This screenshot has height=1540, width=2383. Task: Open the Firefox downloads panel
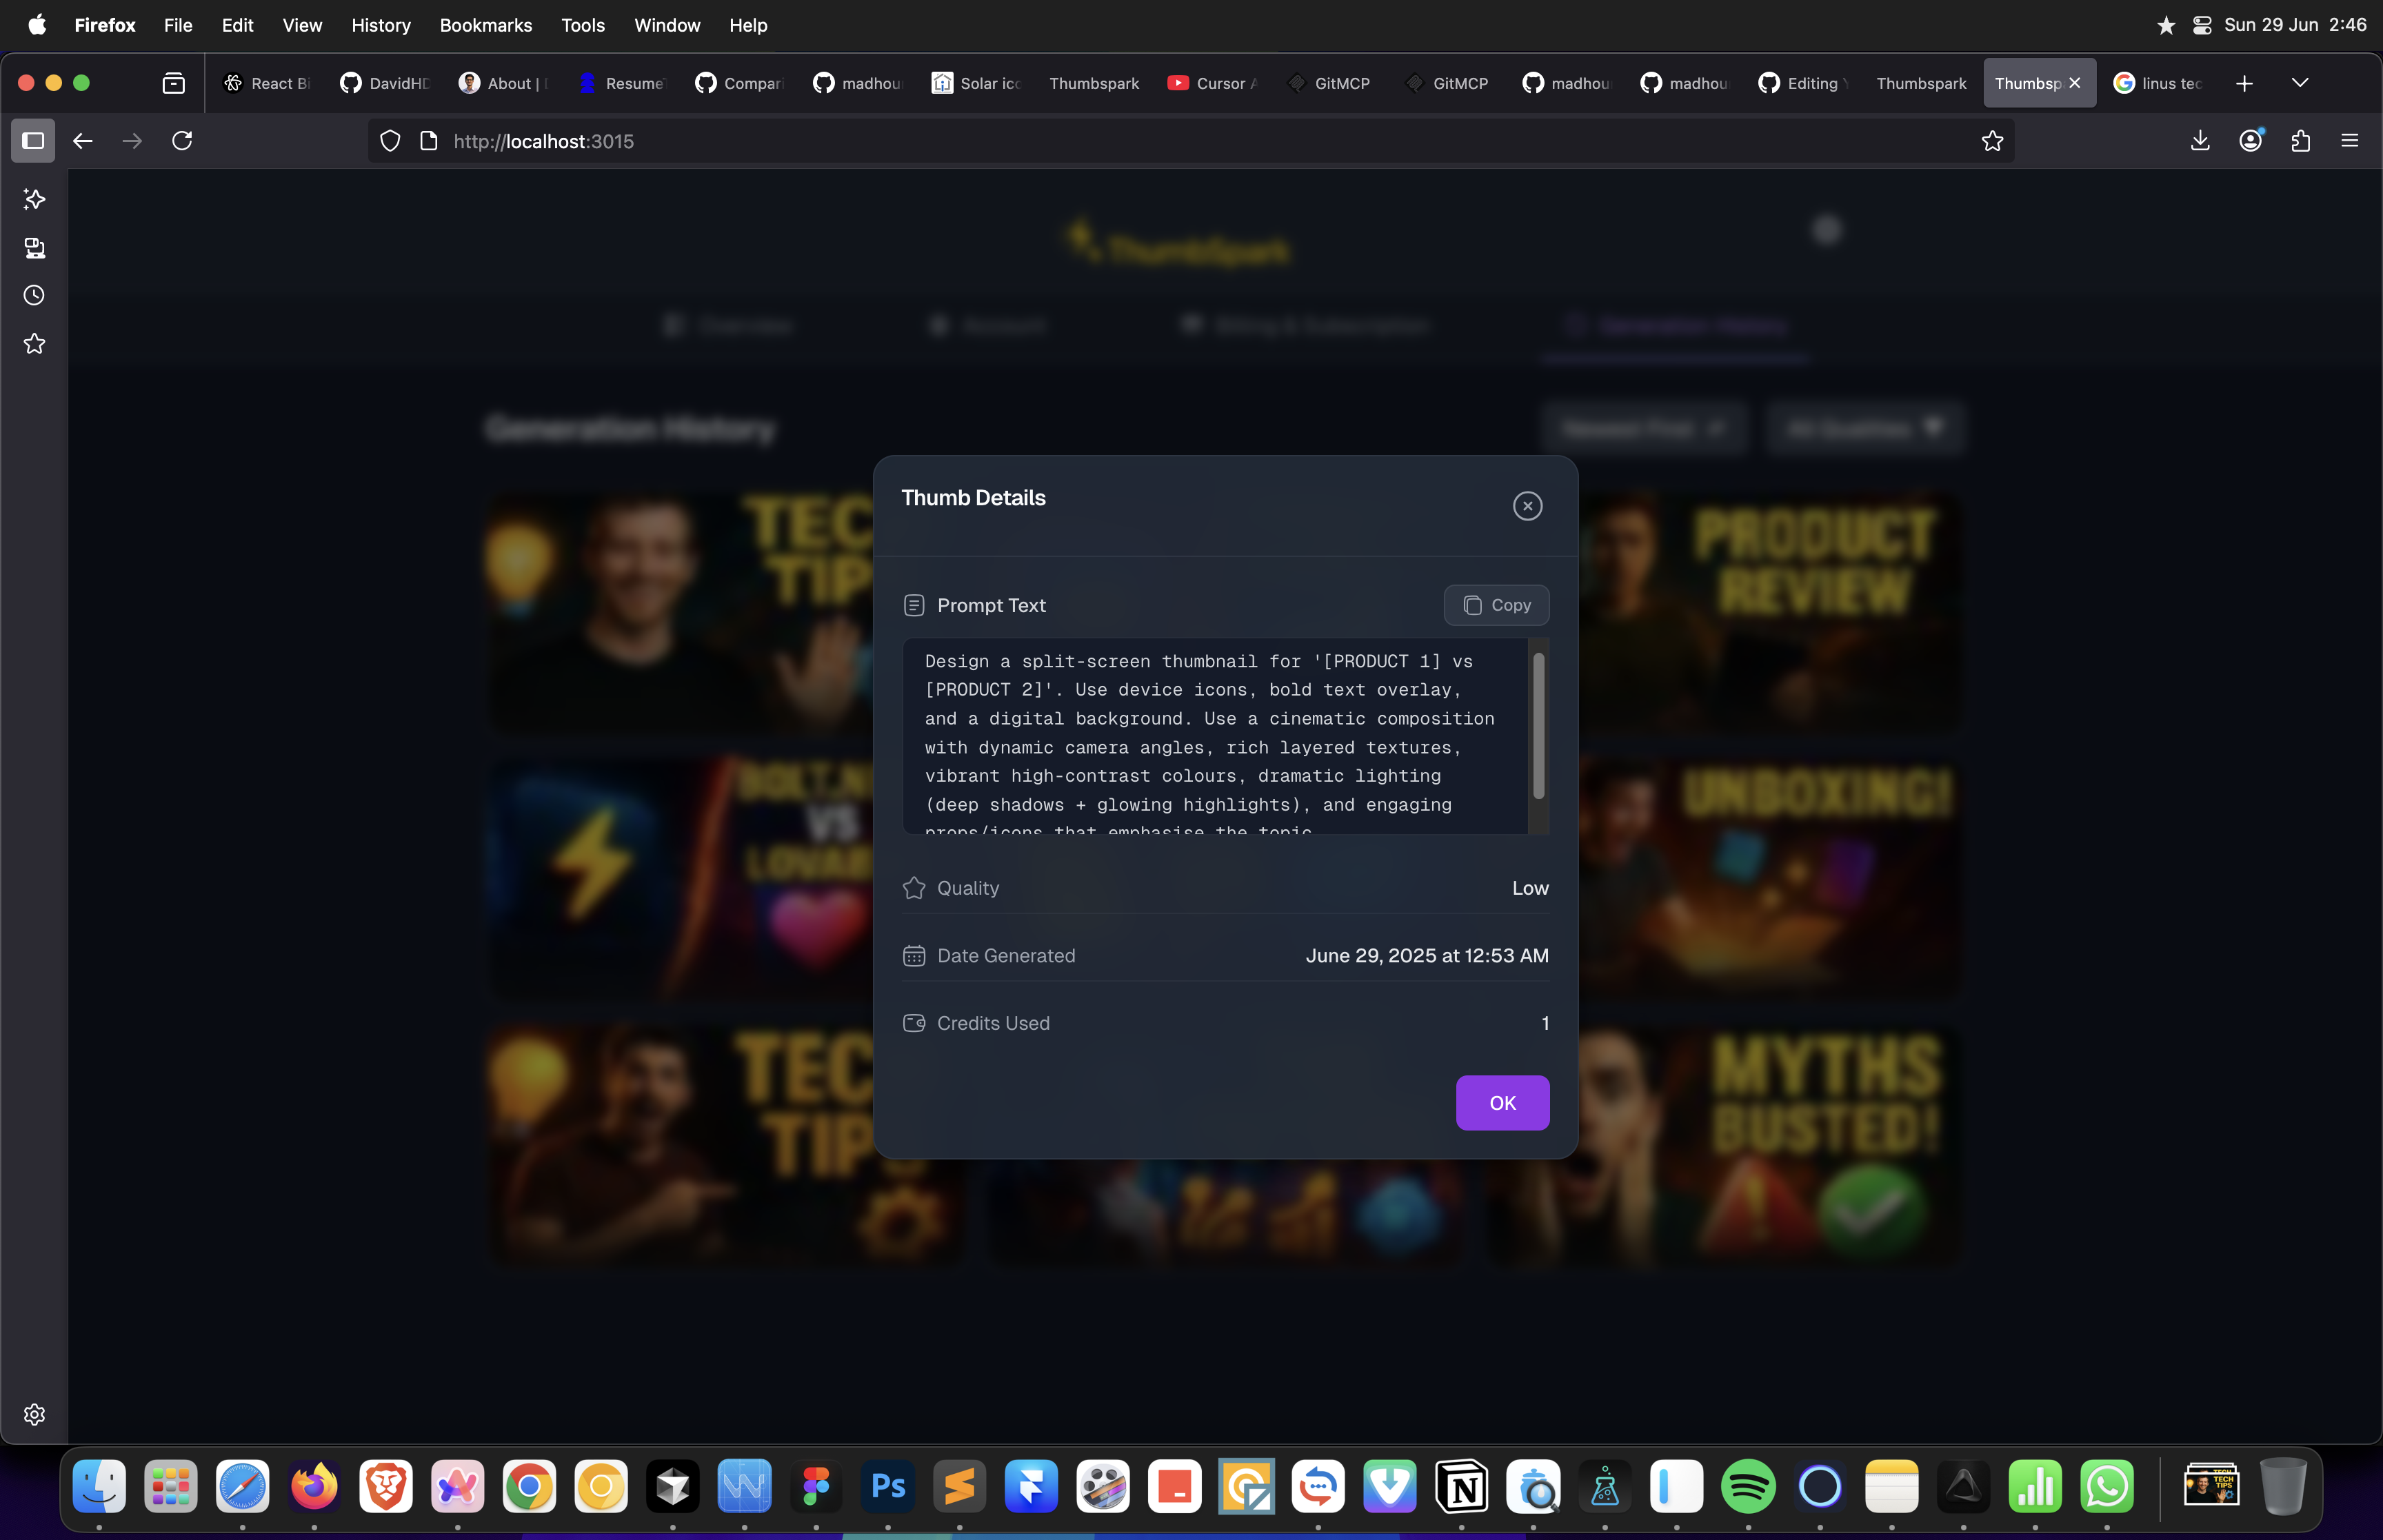pos(2200,141)
